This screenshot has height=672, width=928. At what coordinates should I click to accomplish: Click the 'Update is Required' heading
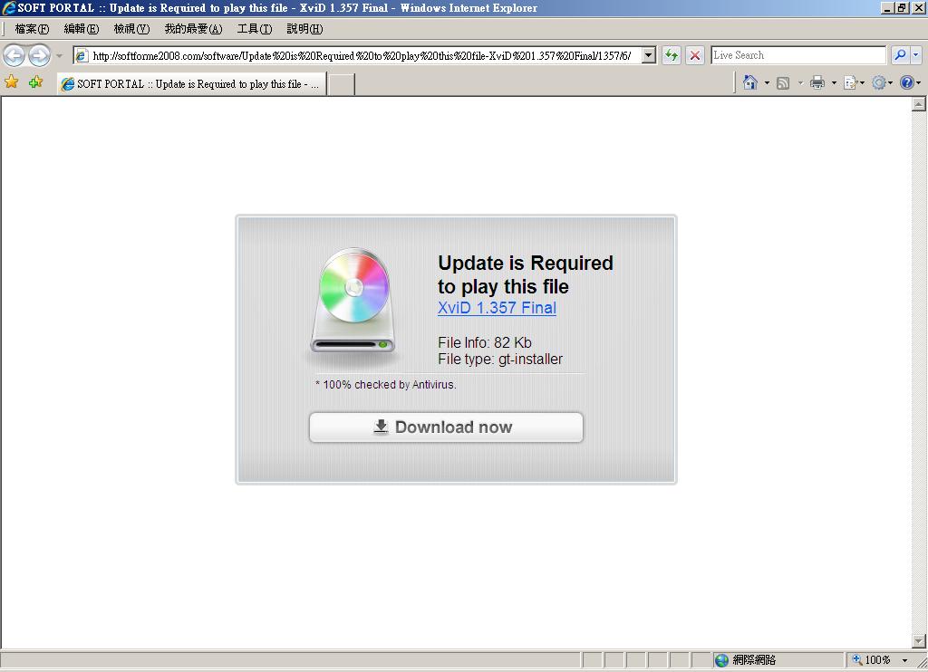526,263
